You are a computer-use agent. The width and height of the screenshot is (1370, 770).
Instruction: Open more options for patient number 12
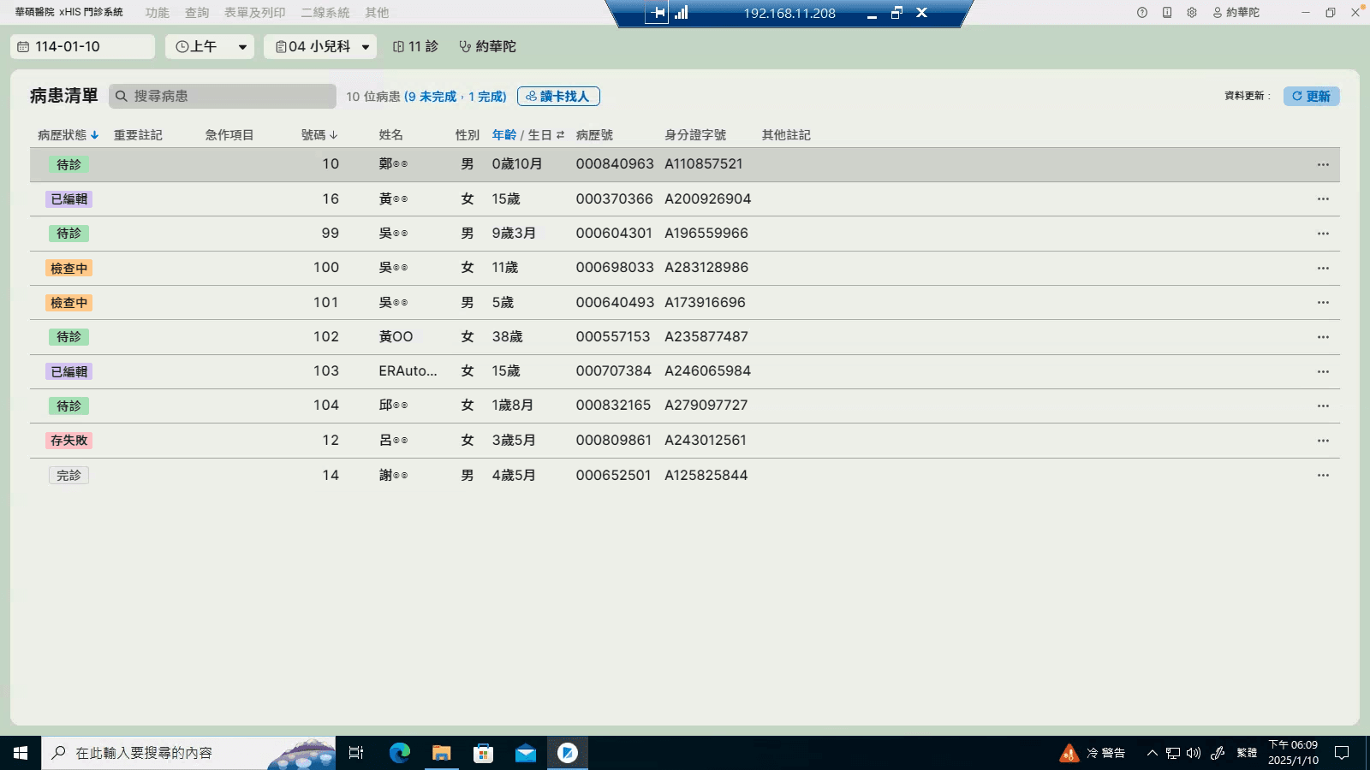pos(1323,441)
